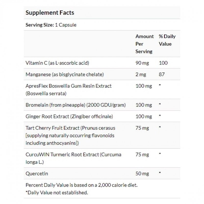Select the Quercetin ingredient name

pyautogui.click(x=37, y=173)
